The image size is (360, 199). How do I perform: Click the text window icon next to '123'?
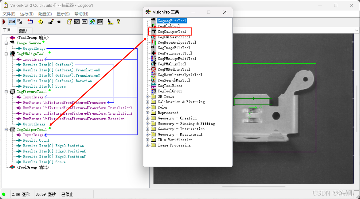pyautogui.click(x=85, y=22)
